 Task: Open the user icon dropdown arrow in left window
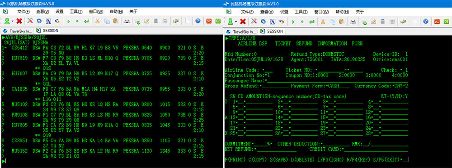(12, 21)
